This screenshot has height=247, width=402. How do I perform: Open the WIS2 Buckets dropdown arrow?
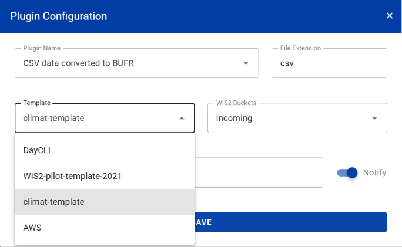pyautogui.click(x=374, y=118)
